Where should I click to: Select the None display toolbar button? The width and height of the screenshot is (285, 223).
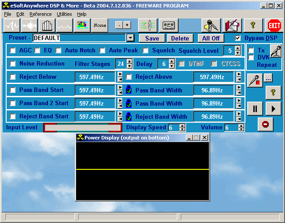(99, 26)
